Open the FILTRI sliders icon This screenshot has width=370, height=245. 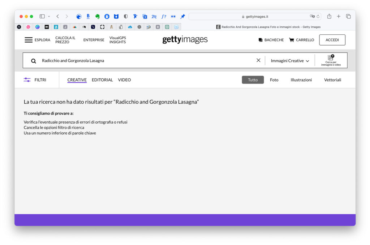(x=27, y=80)
